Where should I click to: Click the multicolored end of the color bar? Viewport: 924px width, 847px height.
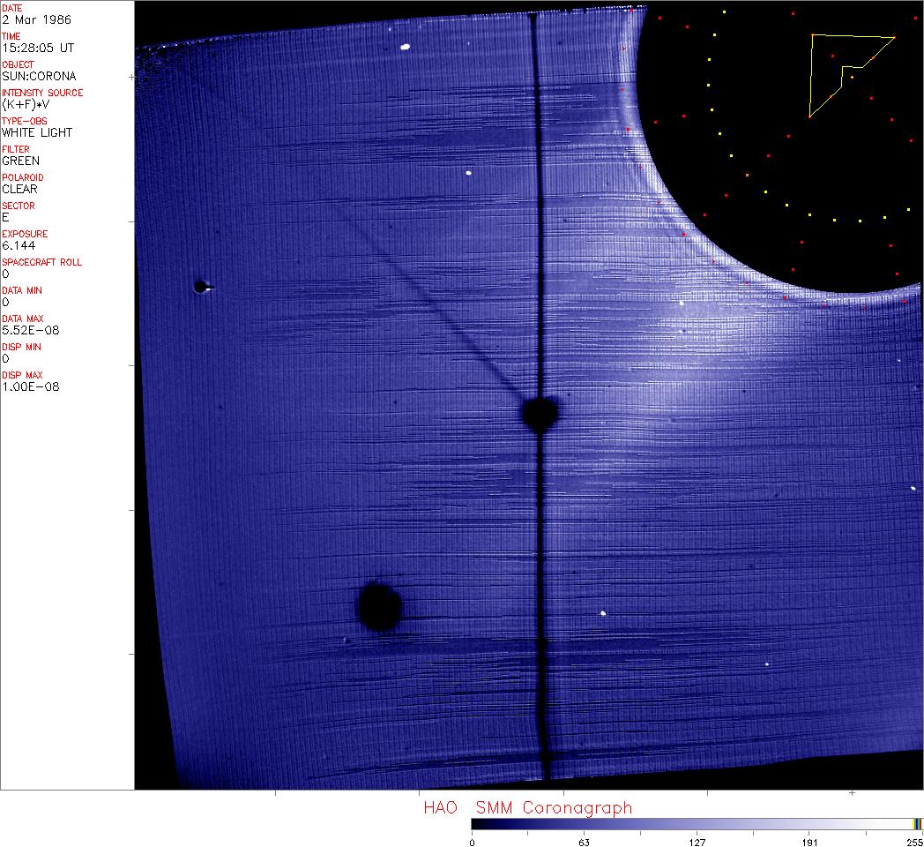click(x=917, y=824)
